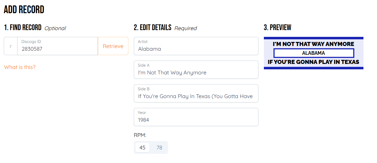
Task: Click the ALABAMA artist box in preview
Action: click(x=313, y=53)
